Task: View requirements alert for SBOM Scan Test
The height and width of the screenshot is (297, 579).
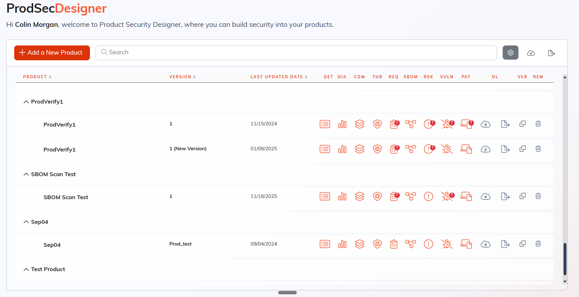Action: point(394,196)
